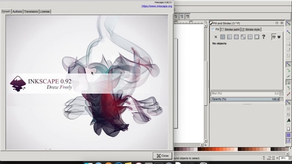Select checkerboard pattern fill icon
Viewport: 292px width, 164px height.
coord(243,37)
